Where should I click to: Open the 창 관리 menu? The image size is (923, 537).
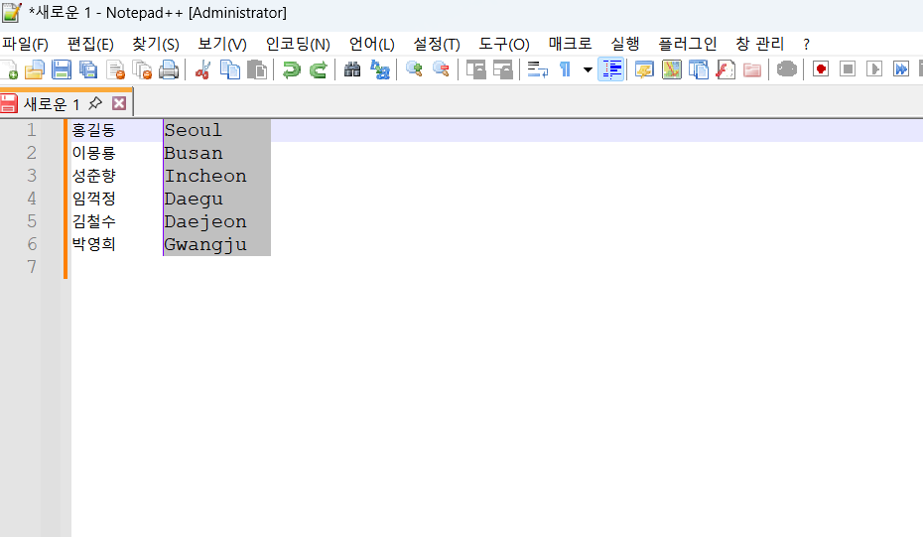(759, 44)
